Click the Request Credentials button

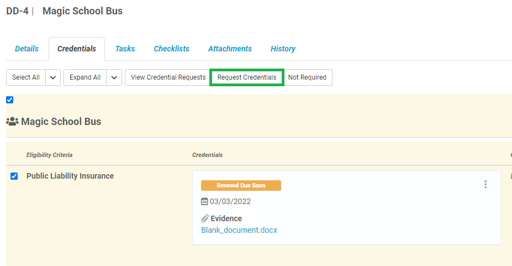[247, 77]
